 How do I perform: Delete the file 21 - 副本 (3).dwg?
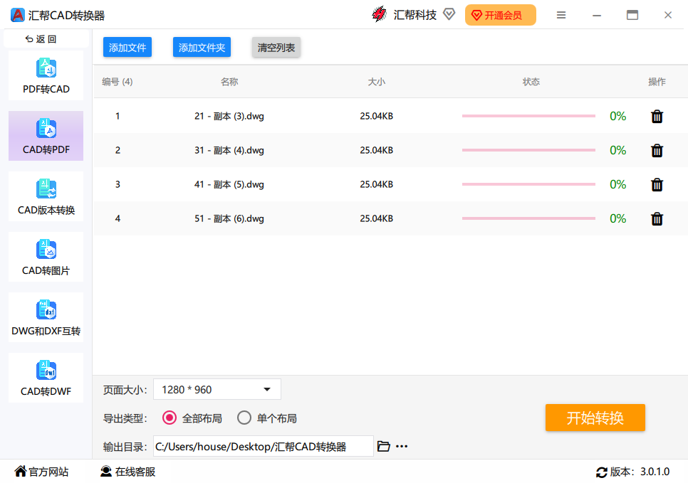tap(656, 116)
